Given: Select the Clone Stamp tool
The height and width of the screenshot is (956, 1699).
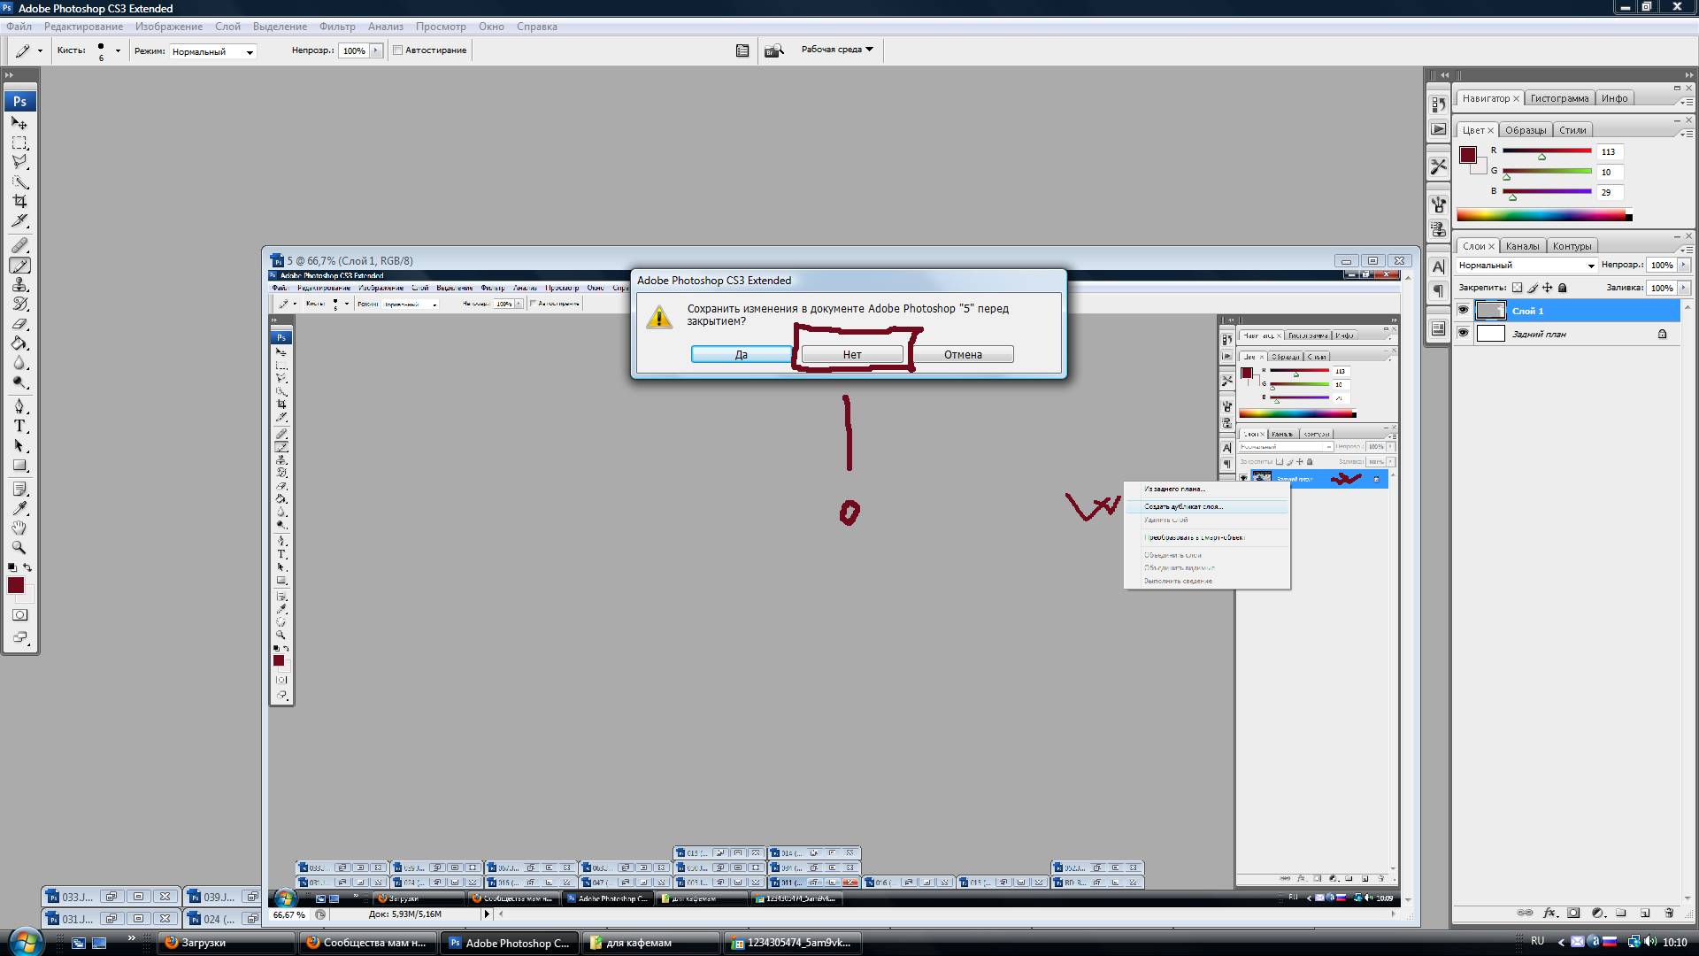Looking at the screenshot, I should [19, 285].
